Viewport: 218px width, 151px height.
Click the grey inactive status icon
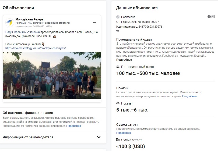118,17
